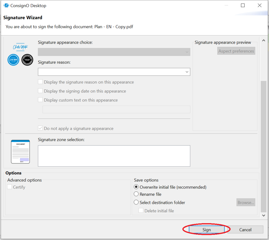Check the display custom text option

(x=40, y=100)
